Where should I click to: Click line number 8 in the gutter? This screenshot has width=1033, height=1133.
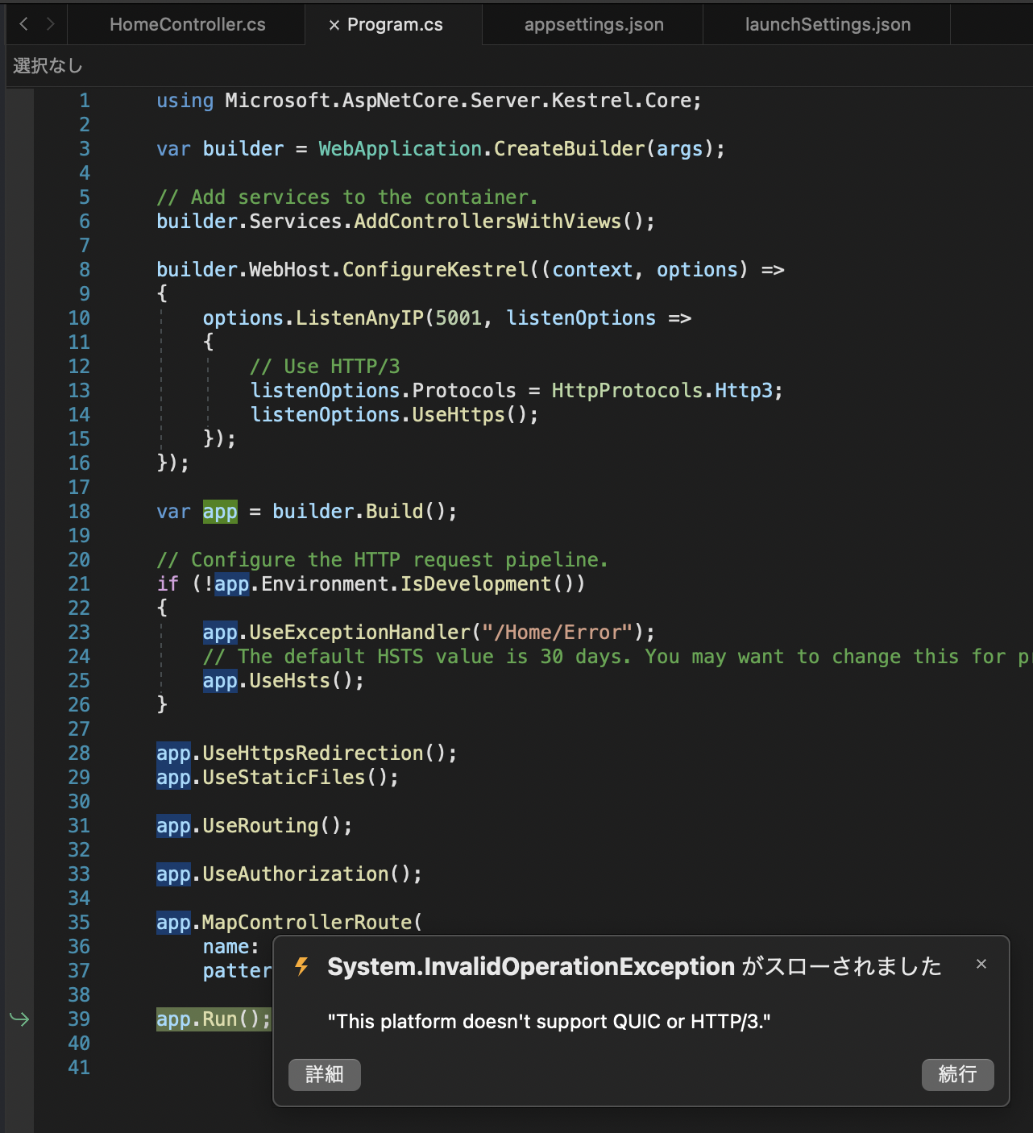coord(85,269)
